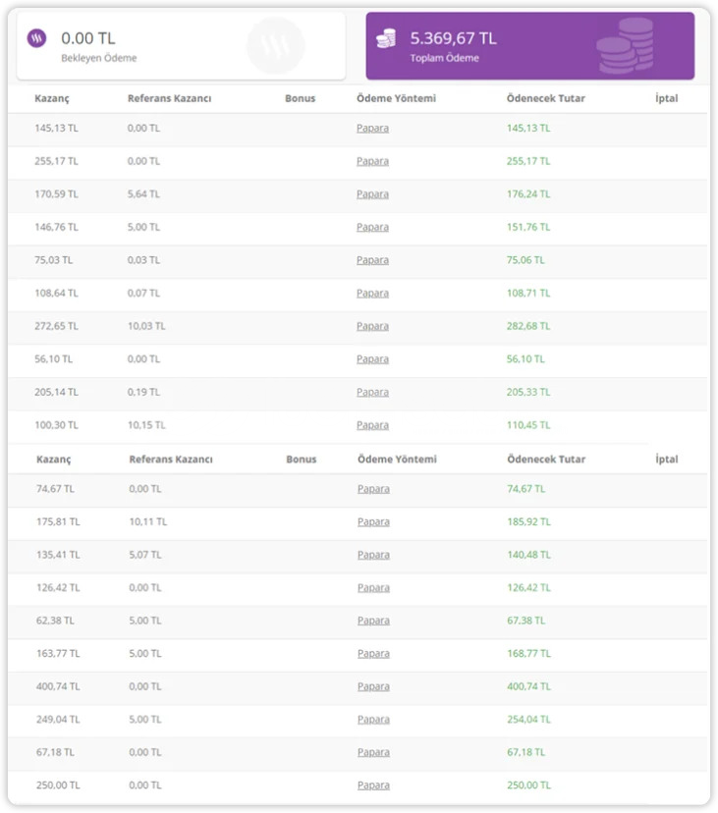The image size is (718, 813).
Task: Open Papara link for 185,92 TL payment
Action: [373, 521]
